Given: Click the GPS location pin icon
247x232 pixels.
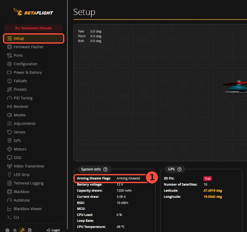Looking at the screenshot, I should tap(9, 140).
